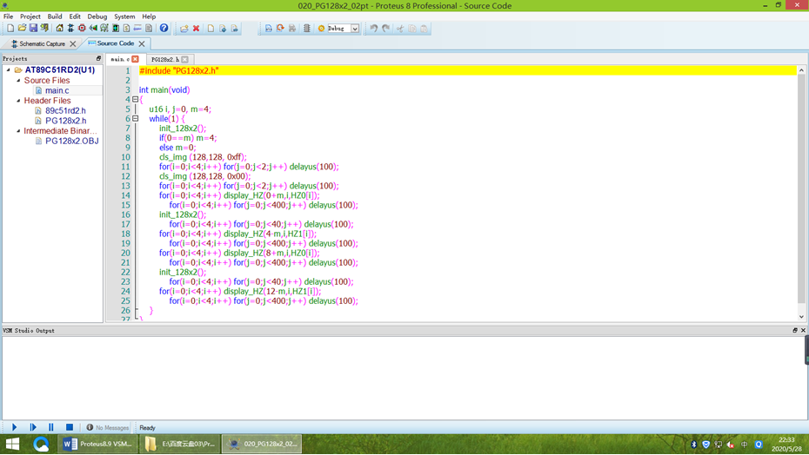The width and height of the screenshot is (809, 455).
Task: Open the Home page icon
Action: (x=60, y=29)
